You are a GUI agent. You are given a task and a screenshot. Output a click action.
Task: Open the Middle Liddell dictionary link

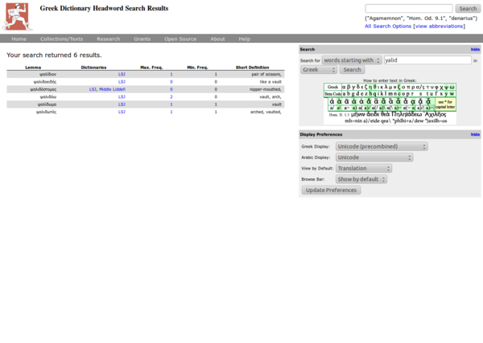tap(112, 89)
